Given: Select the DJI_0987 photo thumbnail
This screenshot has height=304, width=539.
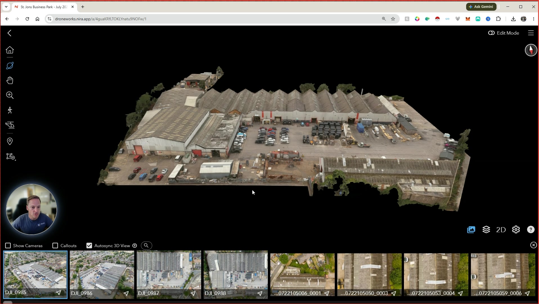Looking at the screenshot, I should pos(169,274).
